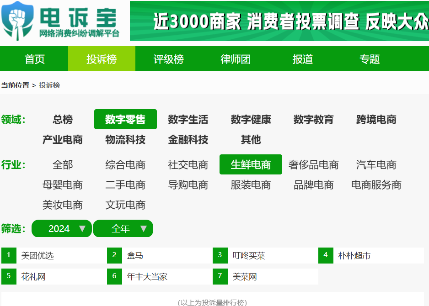
Task: Filter by 二手电商 industry
Action: pos(125,185)
